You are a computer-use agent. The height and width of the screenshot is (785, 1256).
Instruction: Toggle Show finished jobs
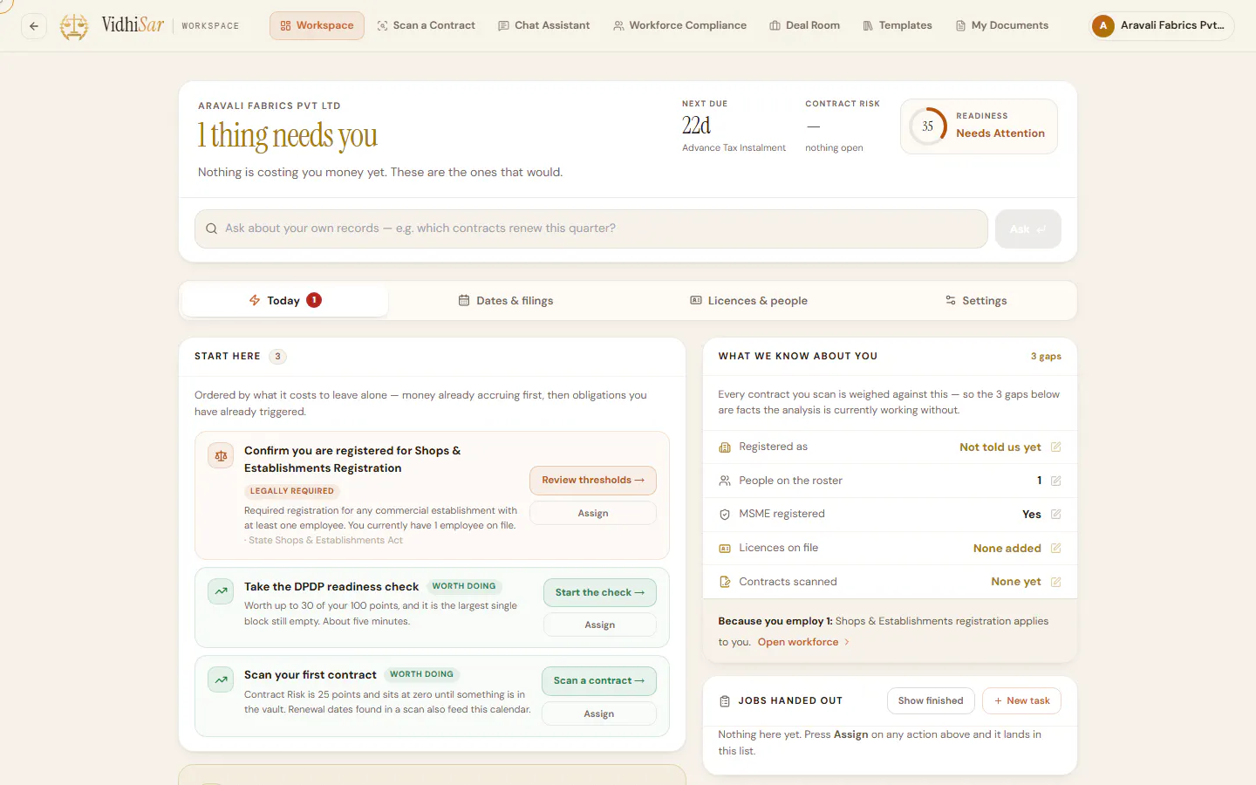pyautogui.click(x=931, y=701)
